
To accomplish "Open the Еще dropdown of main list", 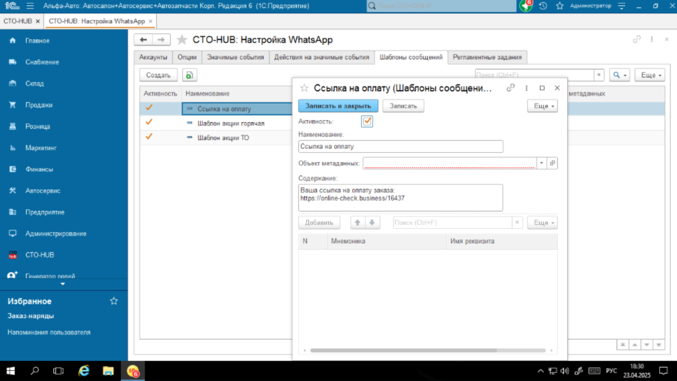I will 650,75.
